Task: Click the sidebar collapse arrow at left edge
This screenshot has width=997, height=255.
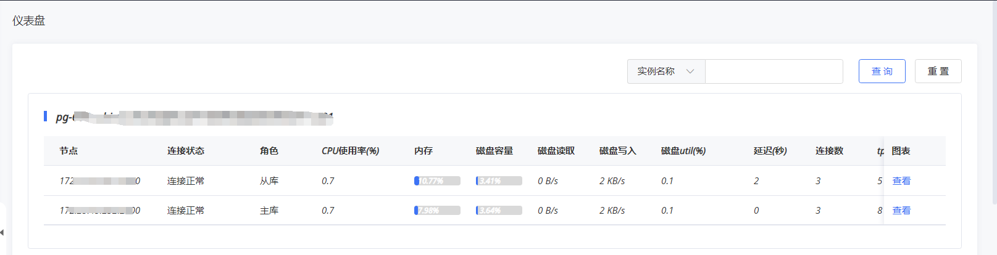Action: coord(2,232)
